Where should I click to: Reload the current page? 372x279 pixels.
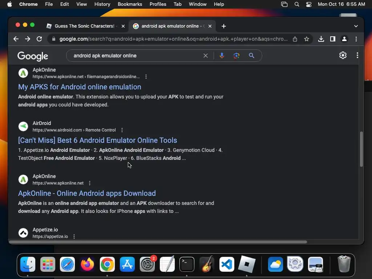39,39
